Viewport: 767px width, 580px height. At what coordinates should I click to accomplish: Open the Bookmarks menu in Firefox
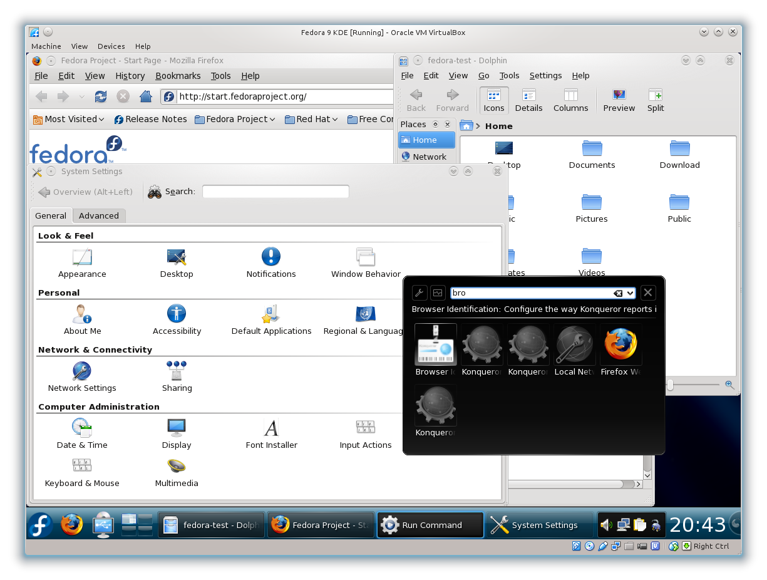click(178, 76)
